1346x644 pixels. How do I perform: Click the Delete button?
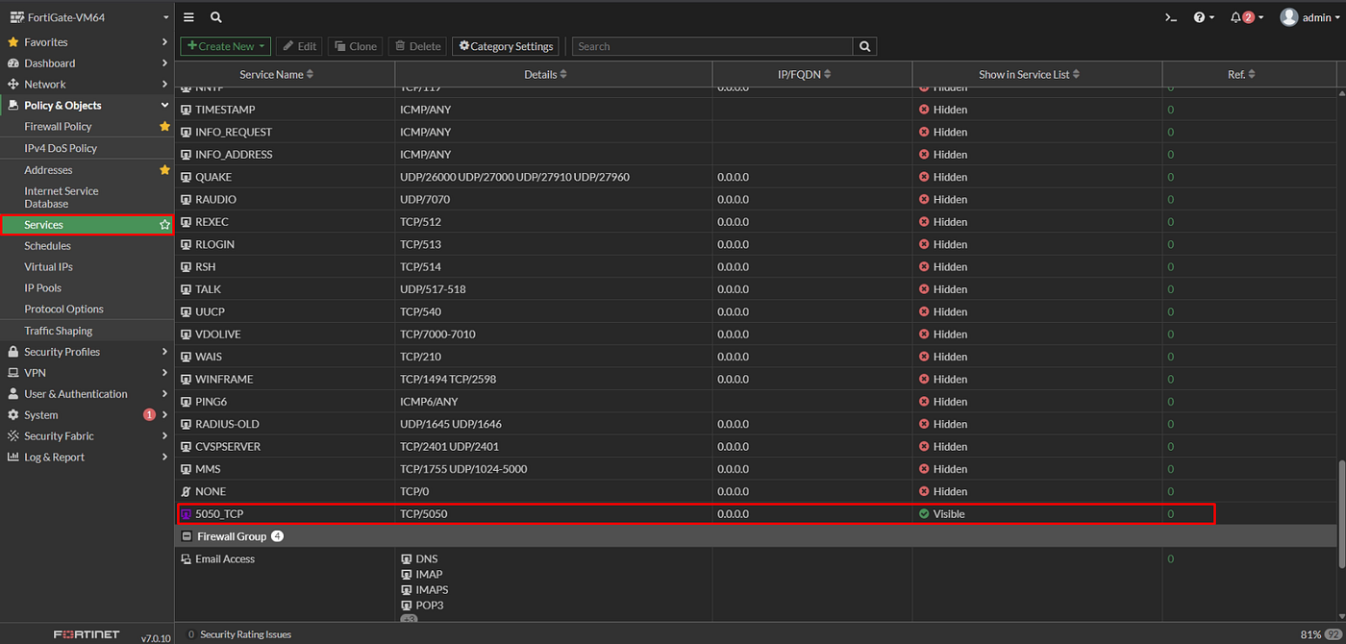(417, 46)
